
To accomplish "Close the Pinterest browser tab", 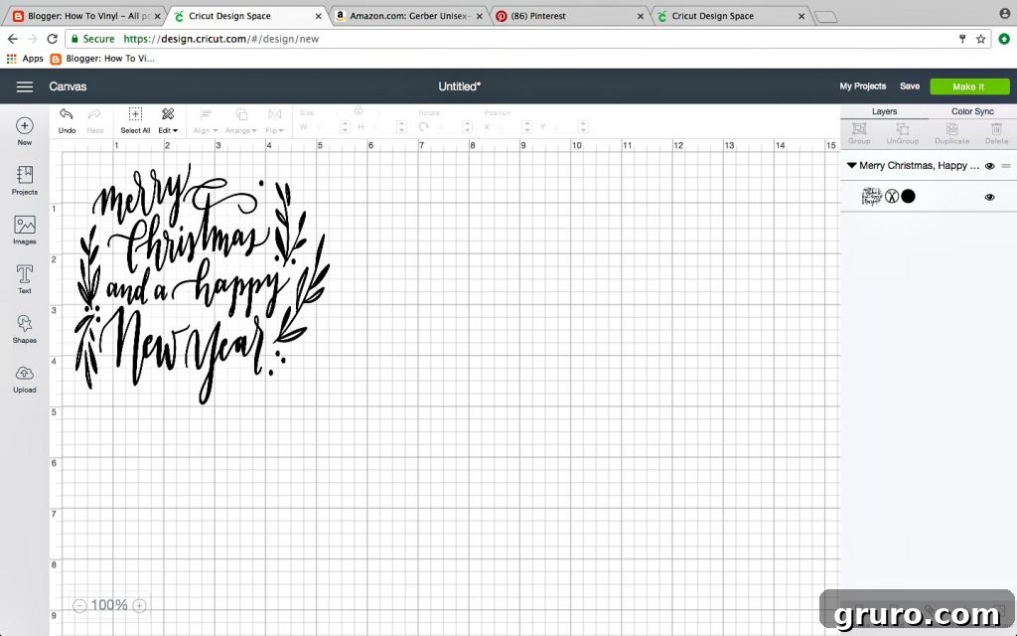I will 641,16.
